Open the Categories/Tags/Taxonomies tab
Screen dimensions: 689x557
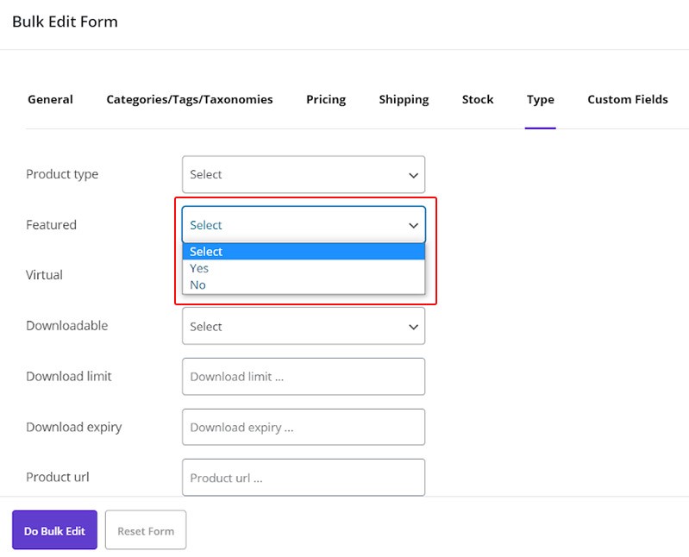click(x=190, y=99)
